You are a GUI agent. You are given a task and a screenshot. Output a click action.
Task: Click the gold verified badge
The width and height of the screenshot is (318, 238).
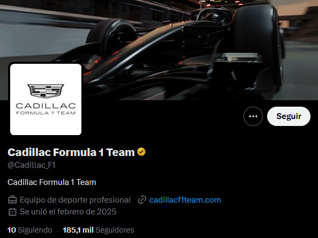click(x=141, y=152)
